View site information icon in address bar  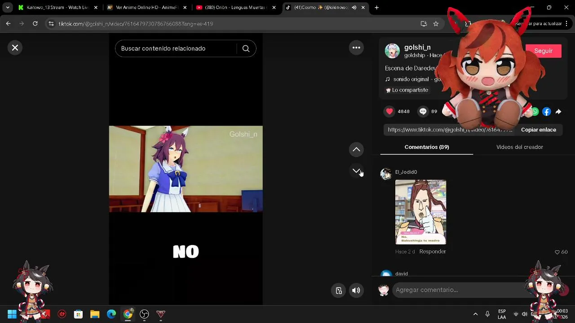(51, 24)
